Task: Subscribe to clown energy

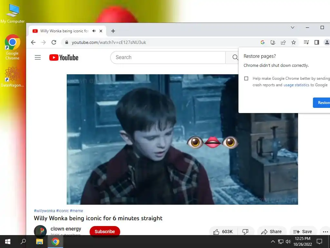Action: point(105,231)
